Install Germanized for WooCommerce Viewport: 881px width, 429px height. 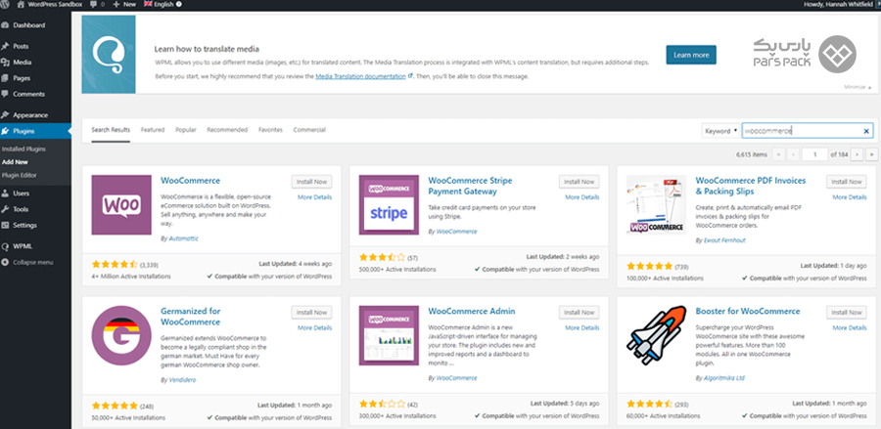pos(312,313)
